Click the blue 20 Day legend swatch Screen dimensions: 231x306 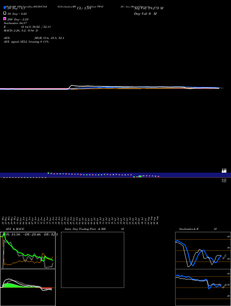point(5,8)
